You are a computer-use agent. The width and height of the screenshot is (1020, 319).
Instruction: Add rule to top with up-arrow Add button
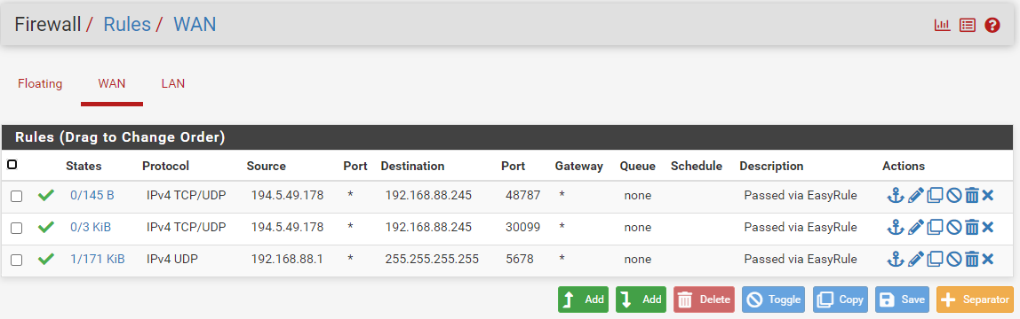583,300
